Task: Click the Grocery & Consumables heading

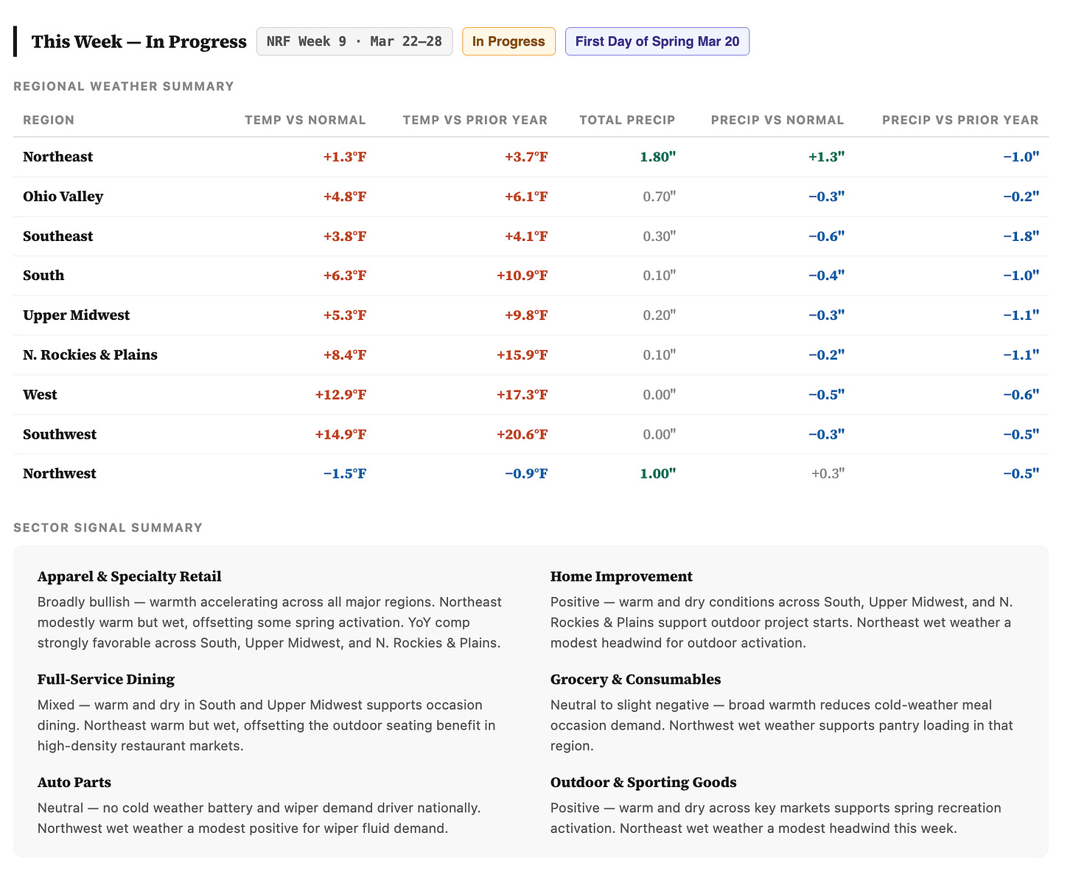Action: [635, 679]
